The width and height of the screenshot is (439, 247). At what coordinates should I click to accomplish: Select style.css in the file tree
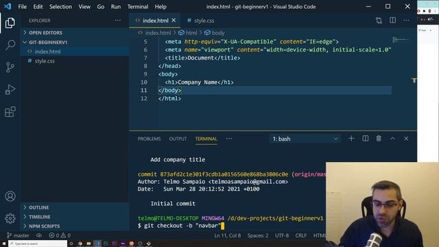click(x=75, y=61)
